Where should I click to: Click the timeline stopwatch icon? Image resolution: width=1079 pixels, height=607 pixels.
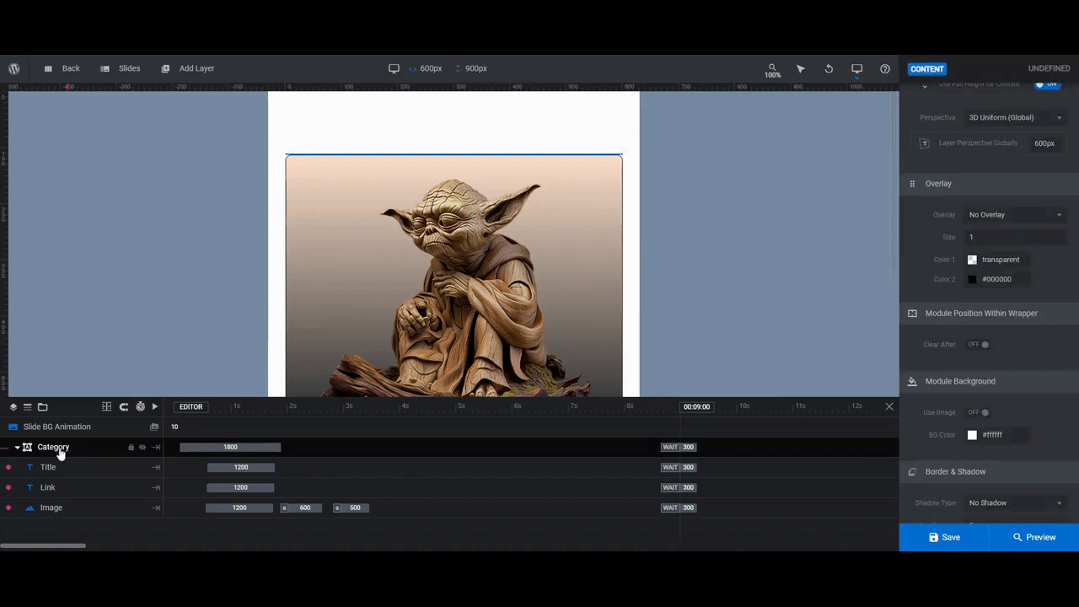click(x=140, y=407)
